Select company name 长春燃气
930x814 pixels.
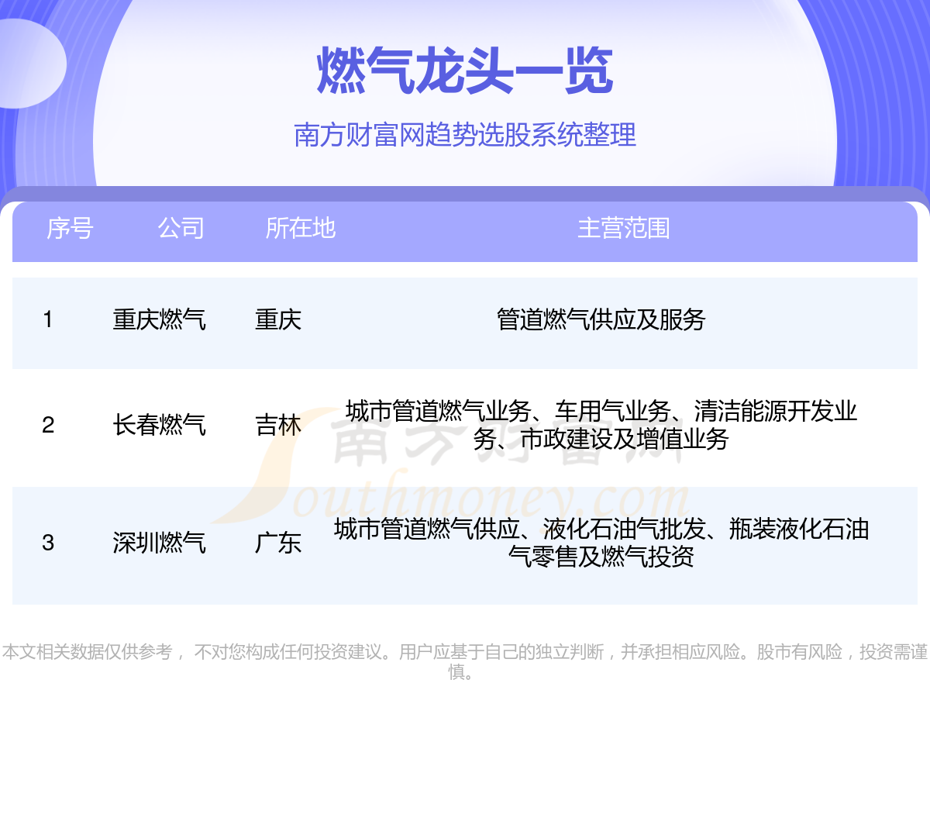160,425
